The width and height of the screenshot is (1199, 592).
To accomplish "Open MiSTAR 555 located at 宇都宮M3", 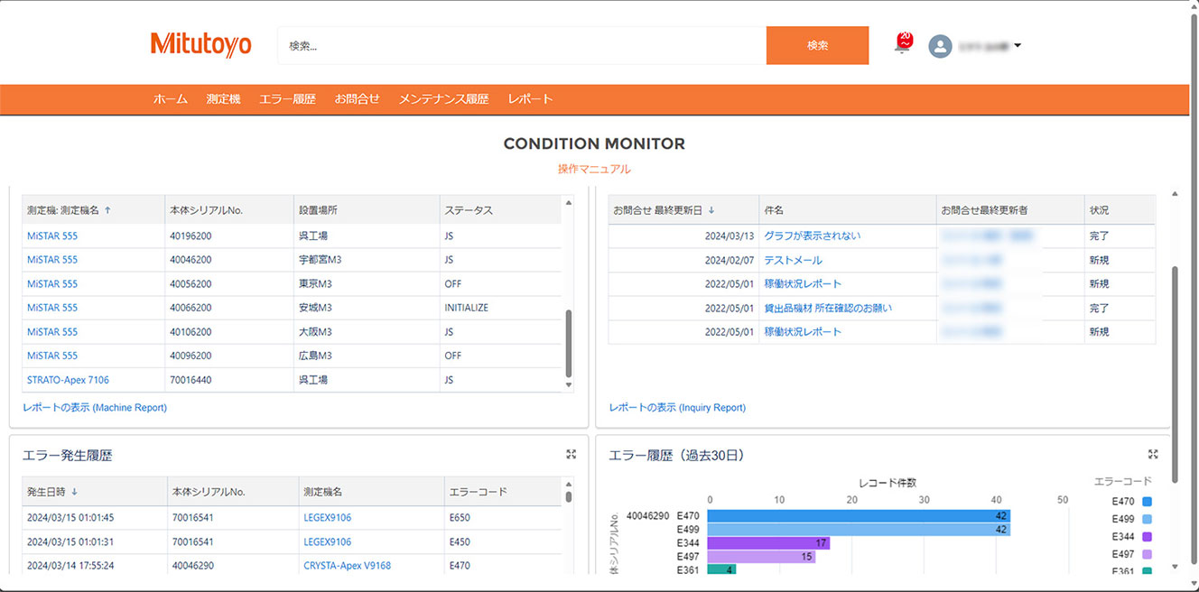I will [52, 260].
